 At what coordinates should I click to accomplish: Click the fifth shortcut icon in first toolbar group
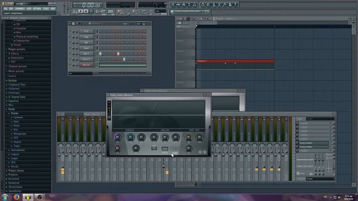[194, 4]
